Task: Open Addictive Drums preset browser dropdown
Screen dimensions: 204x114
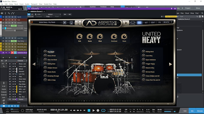Action: pyautogui.click(x=64, y=23)
